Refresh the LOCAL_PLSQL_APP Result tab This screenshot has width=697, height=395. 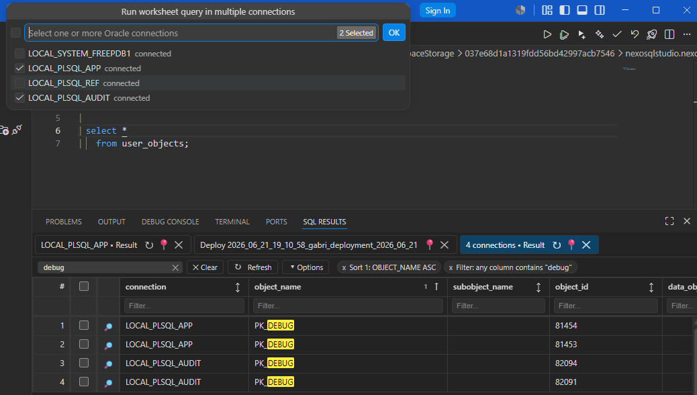tap(149, 245)
